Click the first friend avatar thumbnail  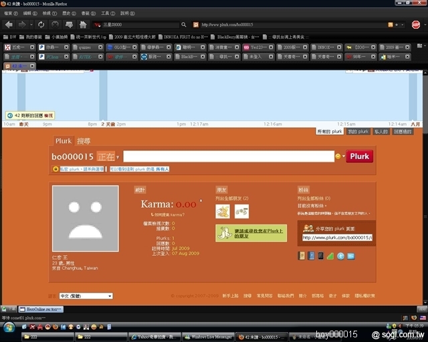point(223,211)
